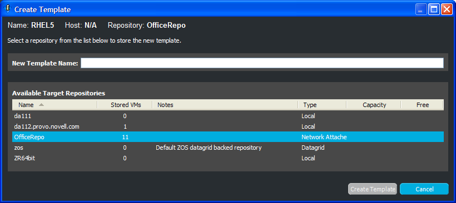Click the Capacity column header
This screenshot has height=203, width=456.
[x=374, y=105]
